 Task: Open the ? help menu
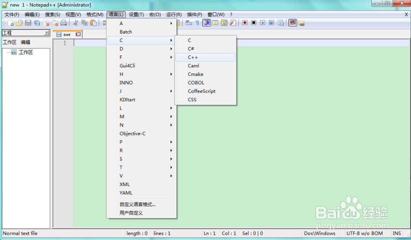coord(231,14)
